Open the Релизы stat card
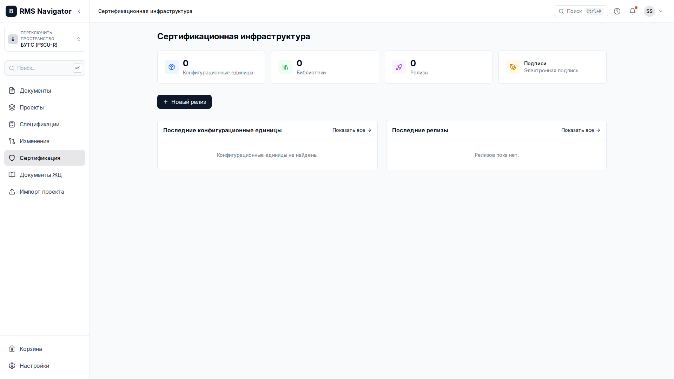This screenshot has width=674, height=379. 439,67
